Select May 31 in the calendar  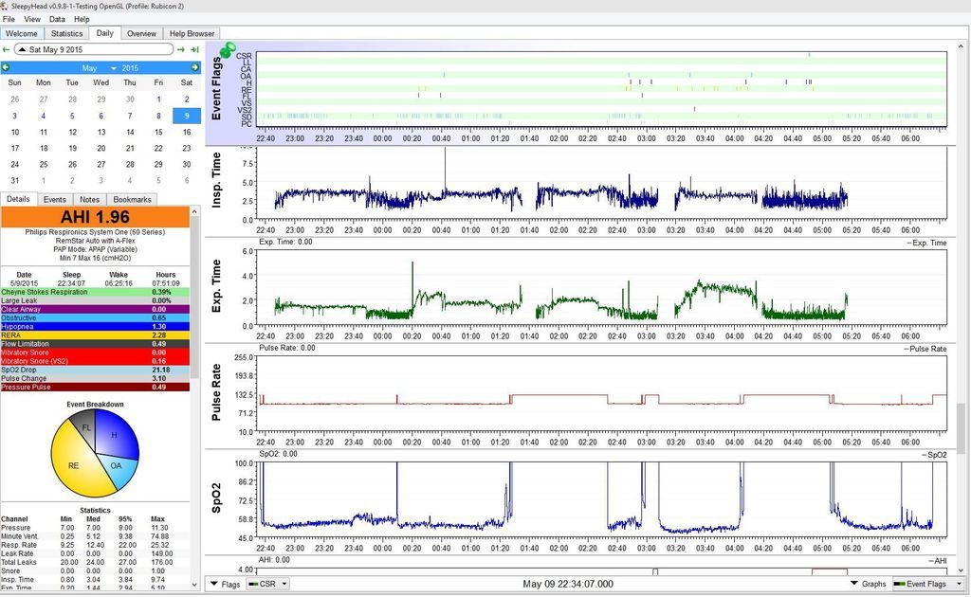point(15,181)
